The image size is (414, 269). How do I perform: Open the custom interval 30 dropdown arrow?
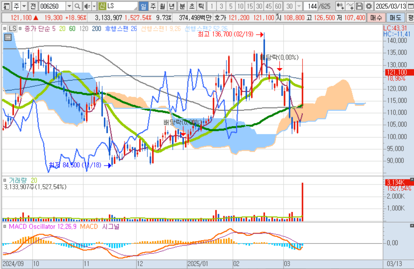(x=299, y=6)
